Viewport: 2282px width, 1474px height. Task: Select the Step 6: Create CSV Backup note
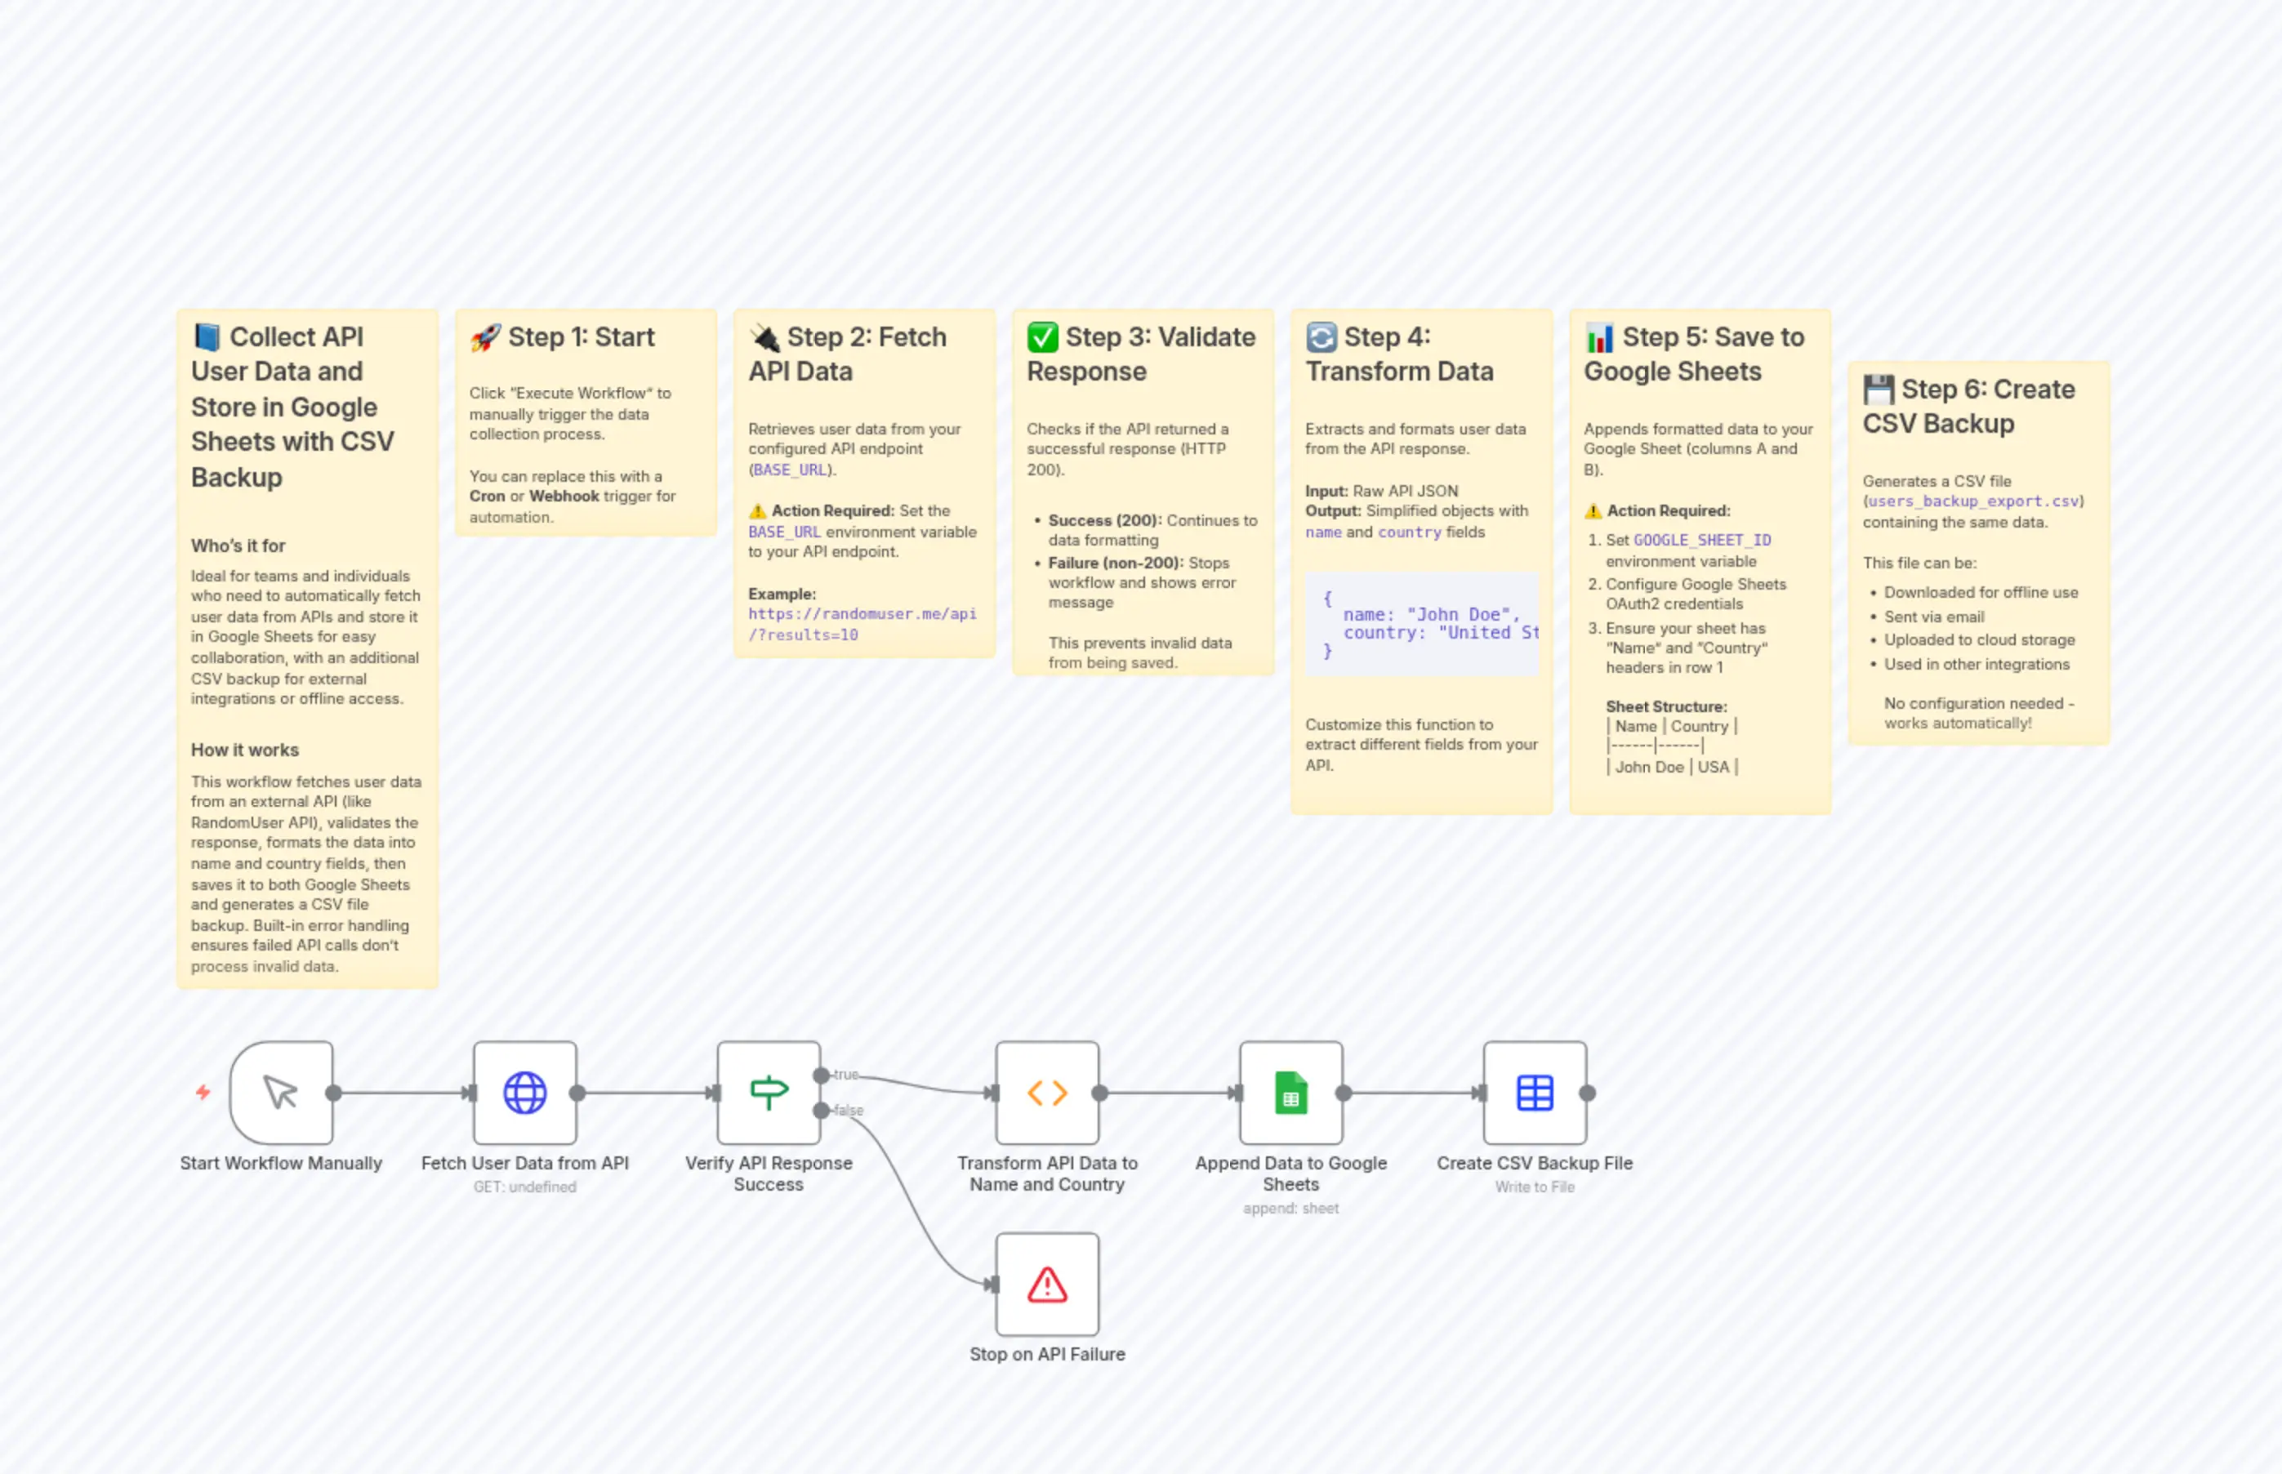click(1977, 407)
